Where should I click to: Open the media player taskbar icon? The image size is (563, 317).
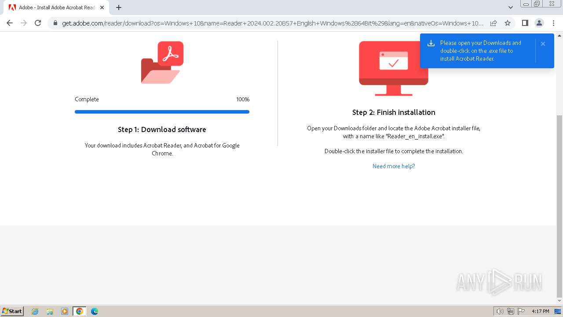(x=65, y=311)
